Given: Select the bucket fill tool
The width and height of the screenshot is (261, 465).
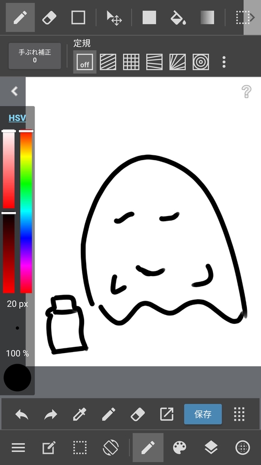Looking at the screenshot, I should [178, 17].
